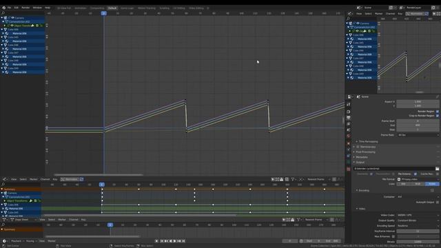
Task: Open the Render menu
Action: pyautogui.click(x=25, y=8)
